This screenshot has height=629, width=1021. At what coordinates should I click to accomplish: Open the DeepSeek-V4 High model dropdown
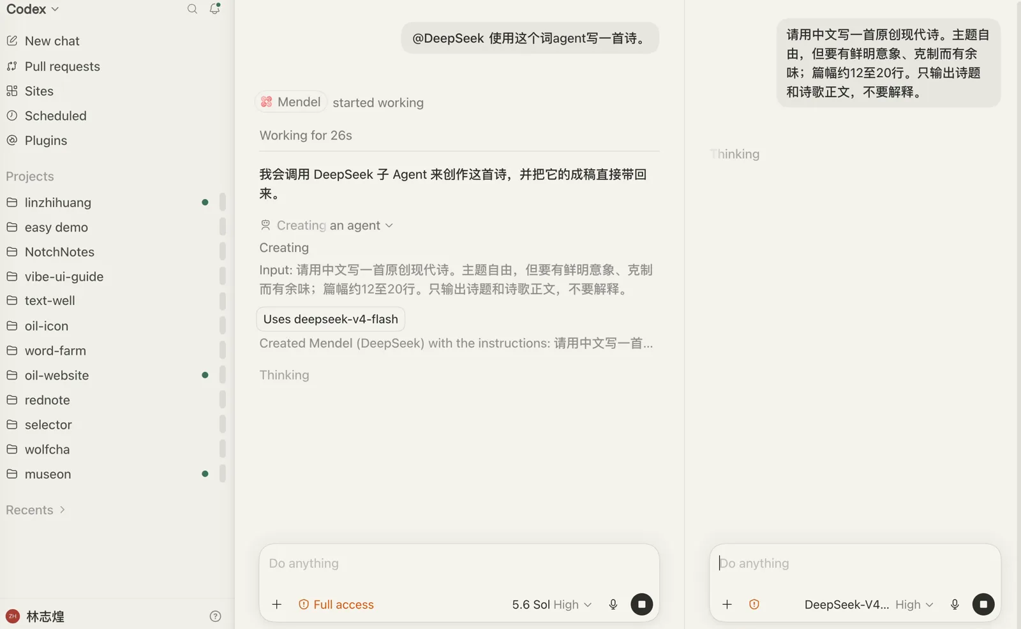[x=868, y=604]
